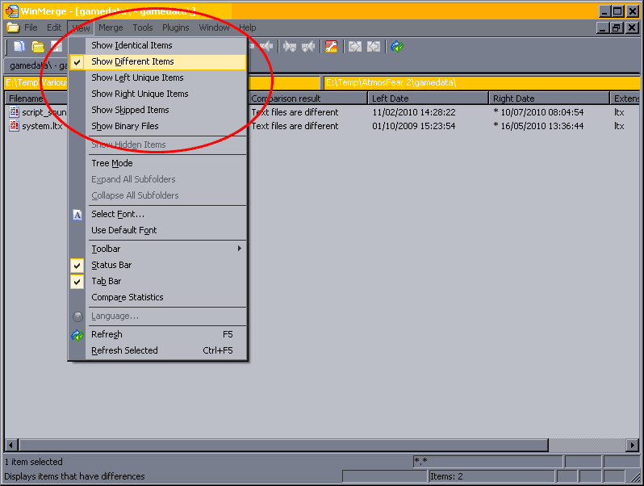The image size is (644, 486).
Task: Click the right date 16/05/2010 13:36:44
Action: [538, 126]
